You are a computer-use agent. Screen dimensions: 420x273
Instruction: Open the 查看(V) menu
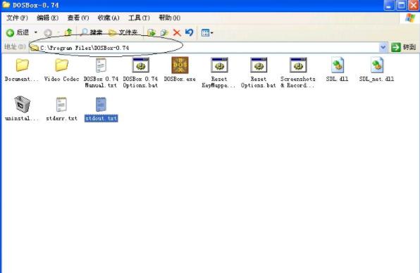(78, 18)
